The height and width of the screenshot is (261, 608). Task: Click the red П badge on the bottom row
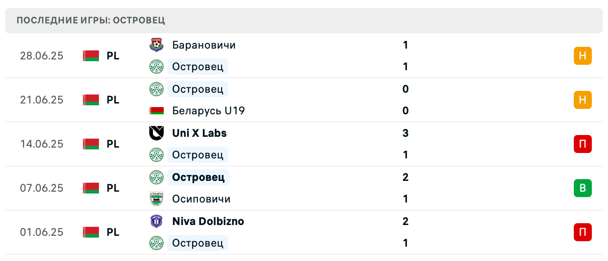pyautogui.click(x=583, y=232)
